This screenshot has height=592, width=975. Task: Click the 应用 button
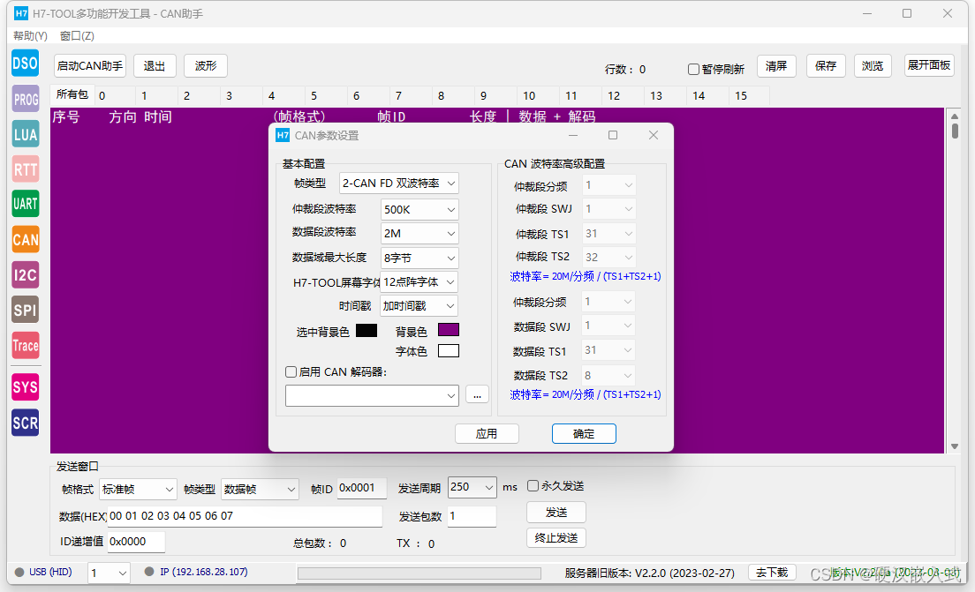487,434
